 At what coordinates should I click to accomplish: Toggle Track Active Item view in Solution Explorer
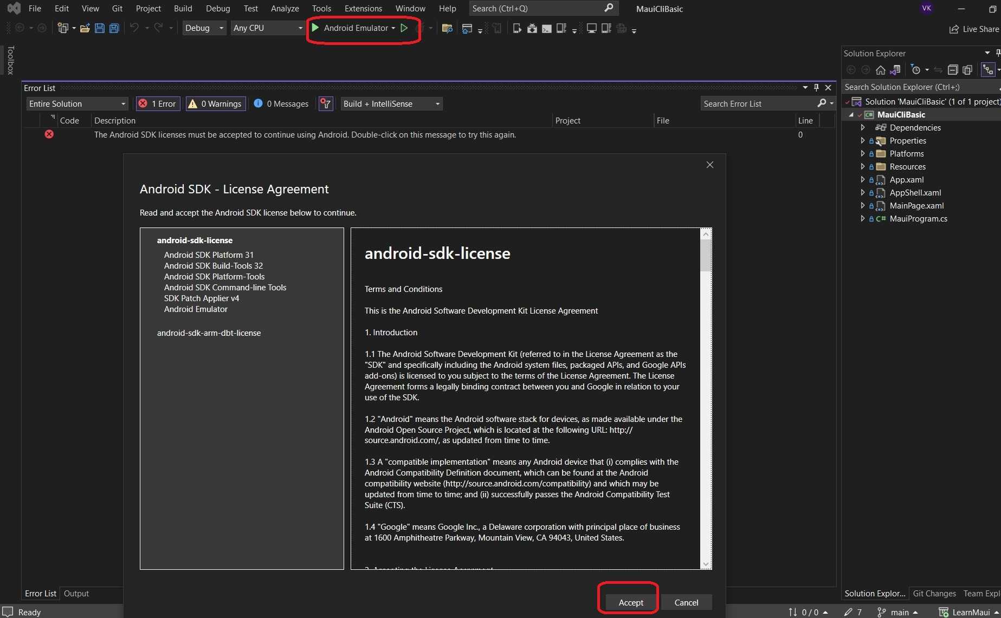(x=988, y=70)
